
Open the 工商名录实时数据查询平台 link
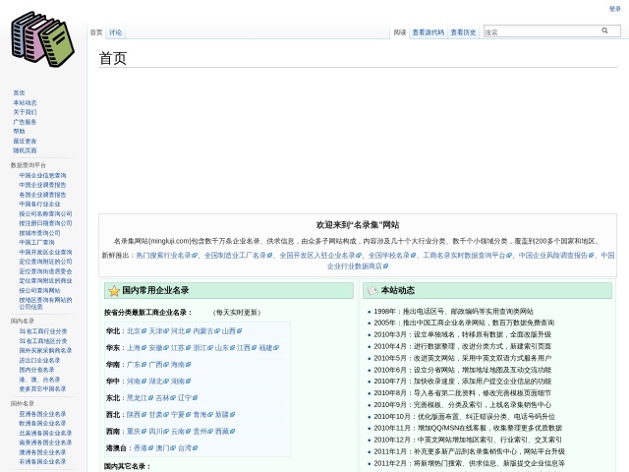(468, 256)
